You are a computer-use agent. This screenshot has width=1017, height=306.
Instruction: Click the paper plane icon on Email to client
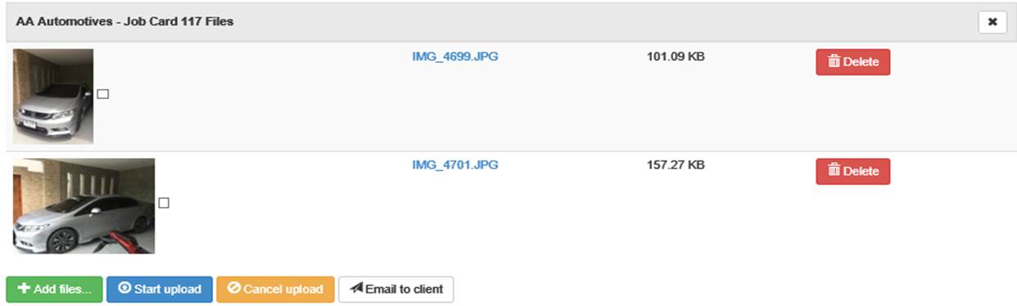click(x=356, y=289)
